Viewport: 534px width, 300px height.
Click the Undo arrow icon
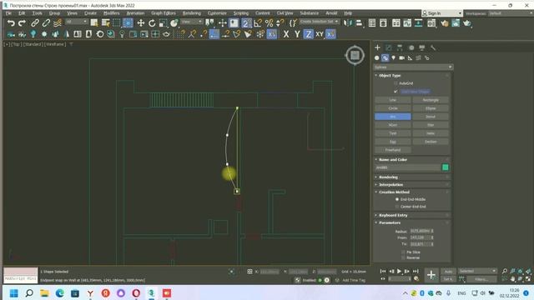(x=11, y=23)
